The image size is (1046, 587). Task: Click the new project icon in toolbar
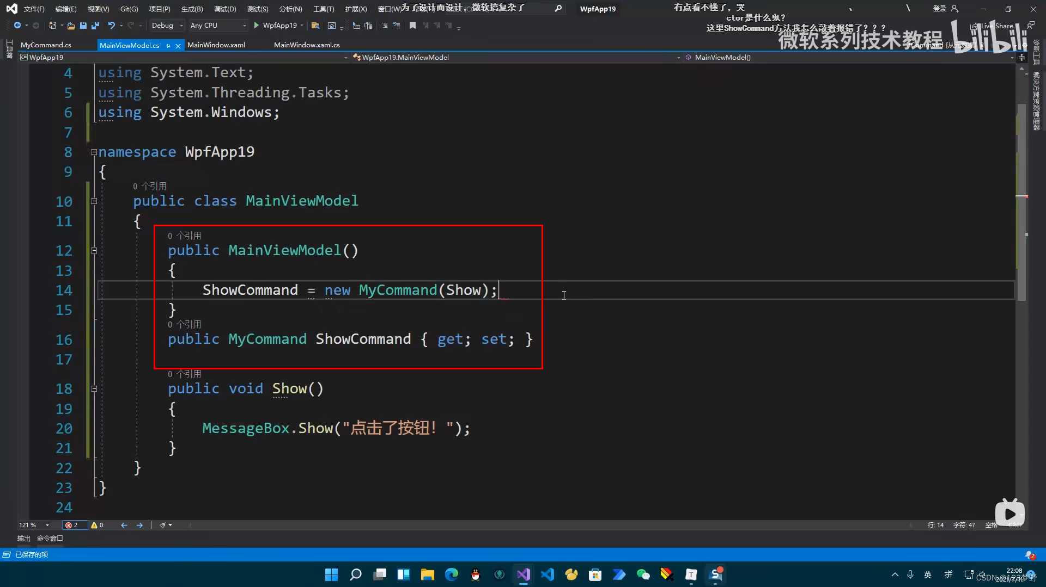(x=52, y=25)
